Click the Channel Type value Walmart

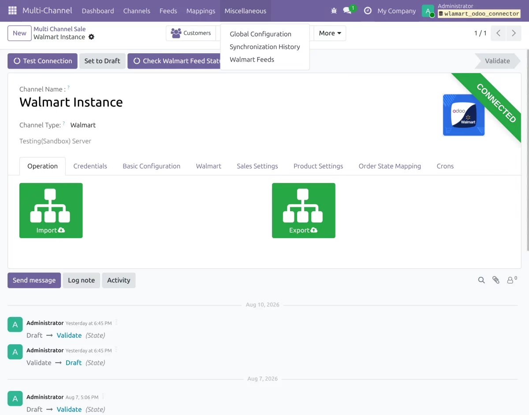point(83,125)
